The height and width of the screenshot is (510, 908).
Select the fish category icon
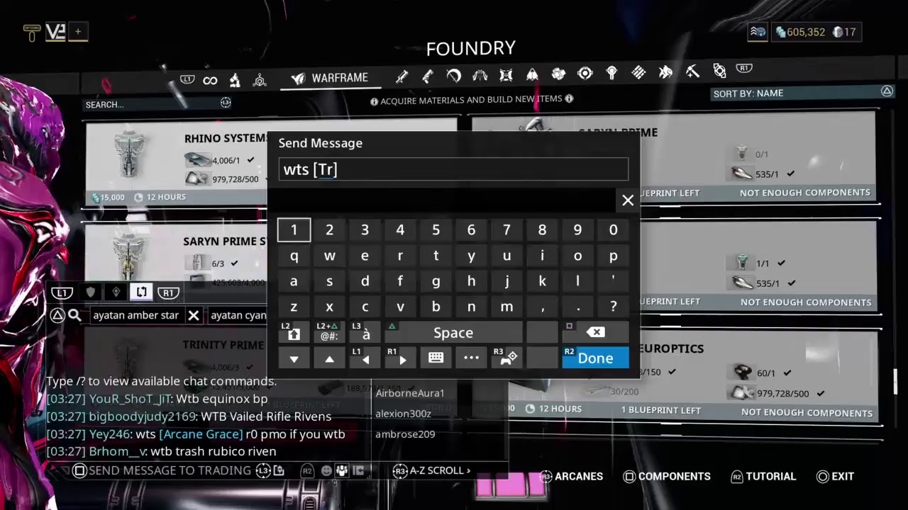coord(665,72)
